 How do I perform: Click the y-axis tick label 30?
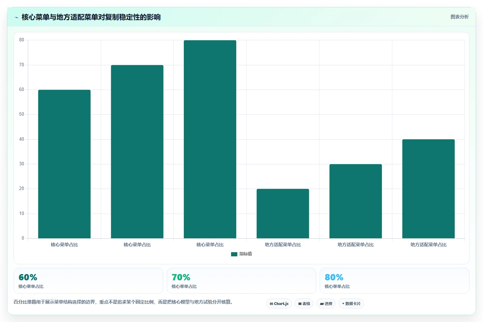click(x=22, y=164)
